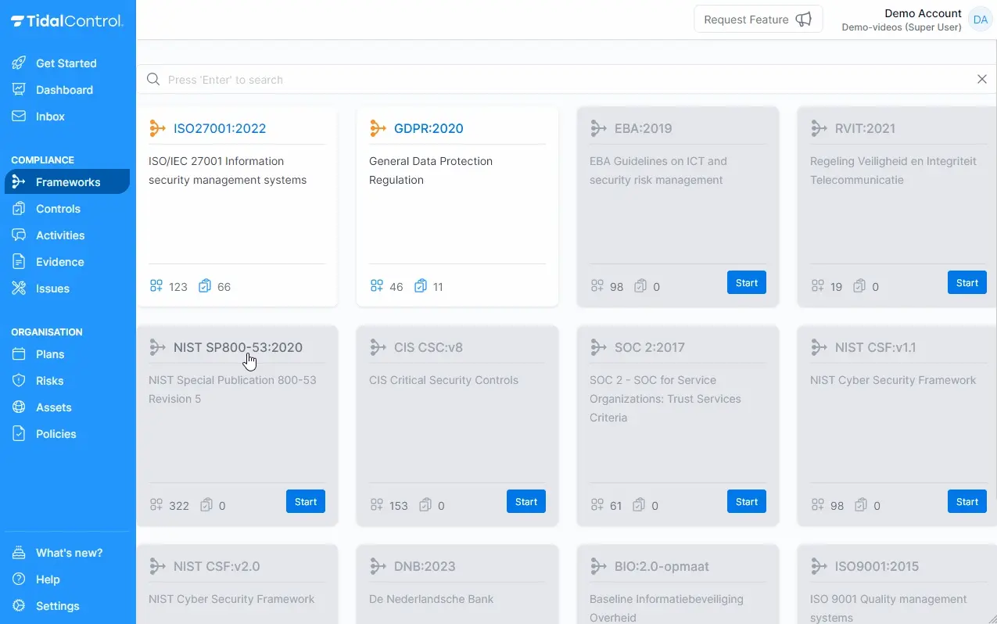Viewport: 997px width, 624px height.
Task: Start the NIST SP800-53:2020 framework
Action: pyautogui.click(x=306, y=501)
